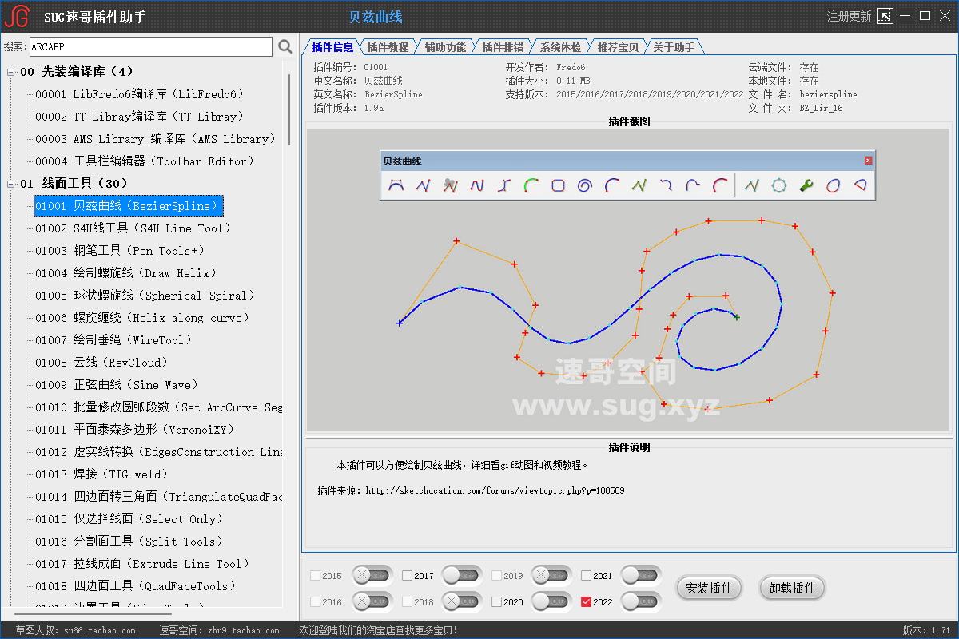Click the su66.taobao.com link
The width and height of the screenshot is (959, 639).
[x=100, y=631]
